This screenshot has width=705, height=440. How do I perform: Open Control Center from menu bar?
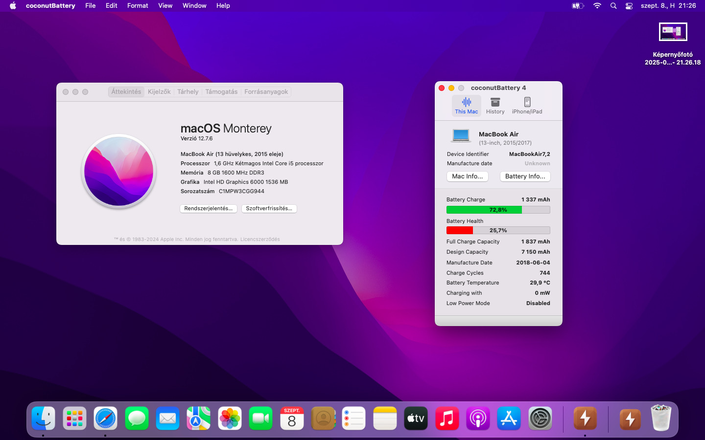(629, 6)
